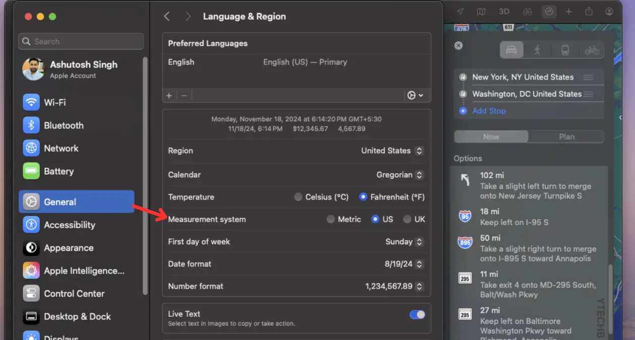Open Number format dropdown
The height and width of the screenshot is (340, 635).
coord(394,286)
